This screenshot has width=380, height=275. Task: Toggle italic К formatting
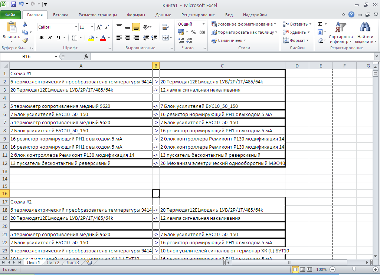coord(50,37)
